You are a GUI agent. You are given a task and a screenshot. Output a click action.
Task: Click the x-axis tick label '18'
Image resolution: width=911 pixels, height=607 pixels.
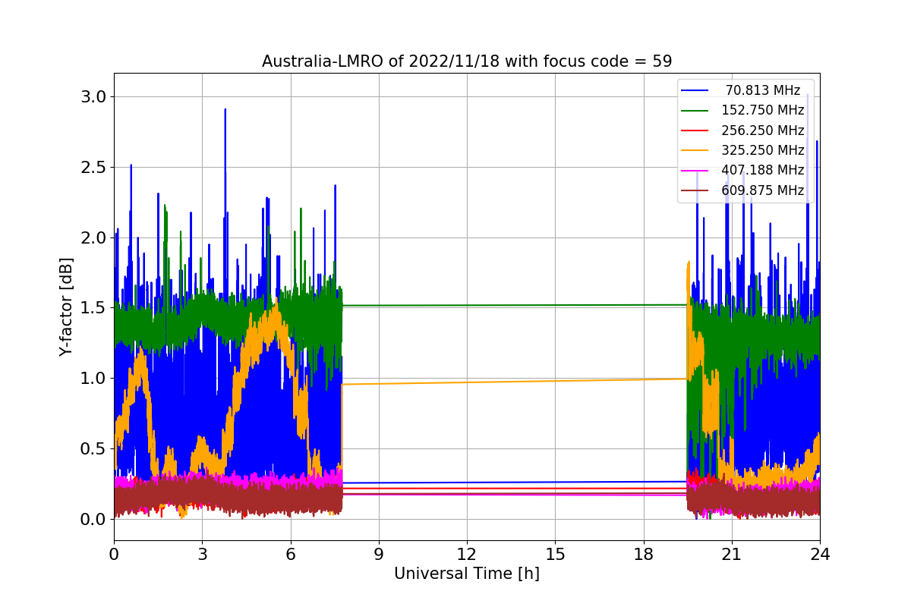pos(643,555)
